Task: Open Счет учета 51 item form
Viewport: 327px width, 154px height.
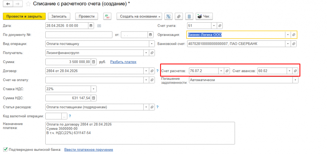Action: pos(220,26)
